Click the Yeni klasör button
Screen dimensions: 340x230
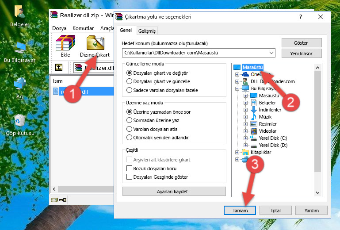pyautogui.click(x=302, y=54)
